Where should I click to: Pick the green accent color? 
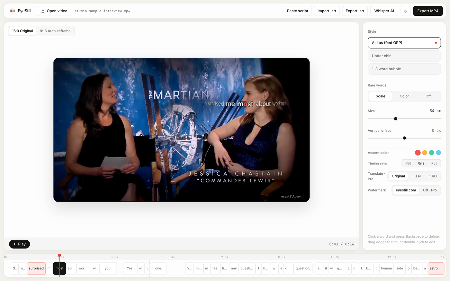tap(432, 153)
